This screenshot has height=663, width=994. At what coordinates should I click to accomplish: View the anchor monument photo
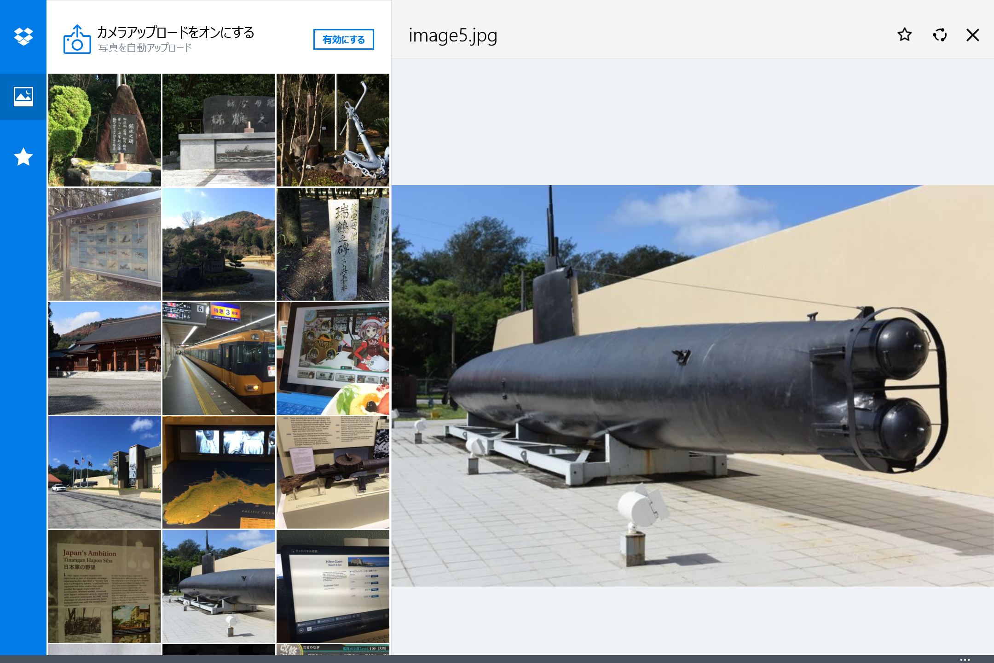pos(333,130)
